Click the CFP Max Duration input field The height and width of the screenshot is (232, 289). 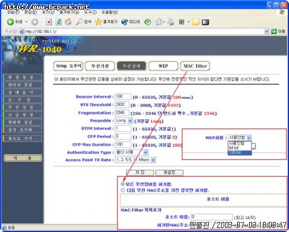(x=123, y=144)
